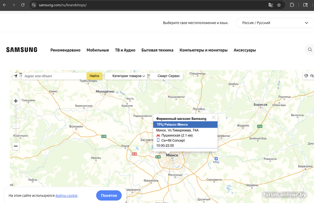The width and height of the screenshot is (314, 203).
Task: Click the Понятно cookie button
Action: (109, 196)
